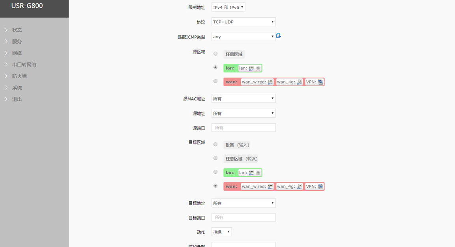This screenshot has width=455, height=247.
Task: Select wan radio for source zone
Action: coord(215,81)
